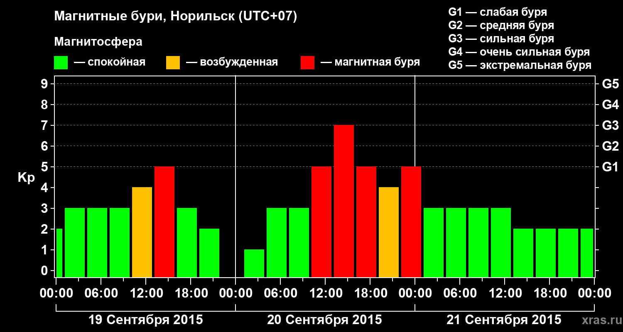
Task: Select the only red bar on 19 September
Action: (x=164, y=222)
